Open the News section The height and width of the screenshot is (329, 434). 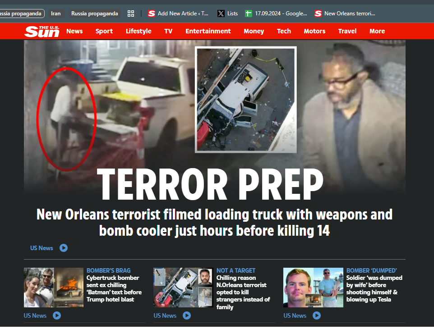click(74, 31)
